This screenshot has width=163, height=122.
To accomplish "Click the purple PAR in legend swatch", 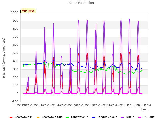I will pyautogui.click(x=122, y=117).
